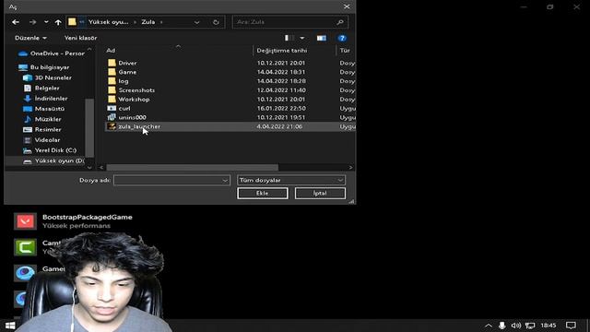590x332 pixels.
Task: Open the notification center icon
Action: [x=571, y=326]
